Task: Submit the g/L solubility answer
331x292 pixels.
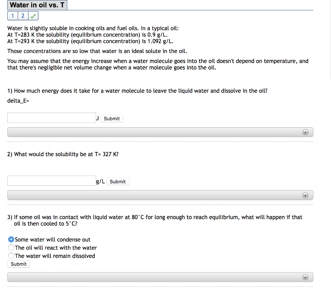Action: [x=118, y=182]
